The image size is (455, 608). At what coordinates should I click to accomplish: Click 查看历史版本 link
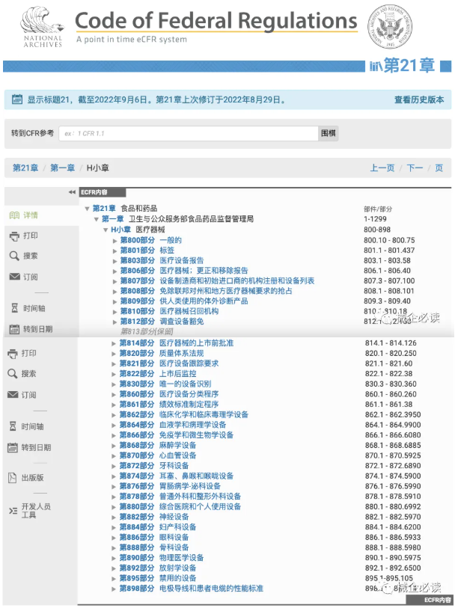point(419,99)
